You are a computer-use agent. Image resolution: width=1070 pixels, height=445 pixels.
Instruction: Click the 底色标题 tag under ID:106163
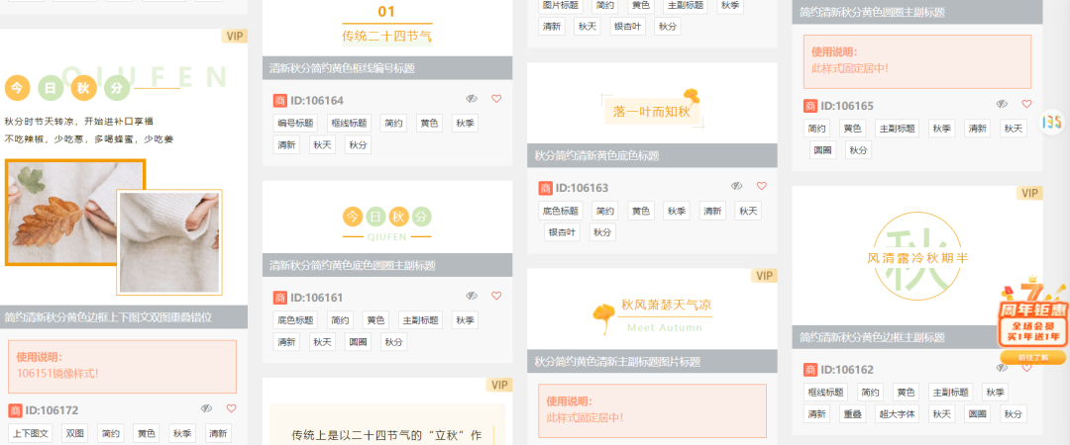(560, 211)
